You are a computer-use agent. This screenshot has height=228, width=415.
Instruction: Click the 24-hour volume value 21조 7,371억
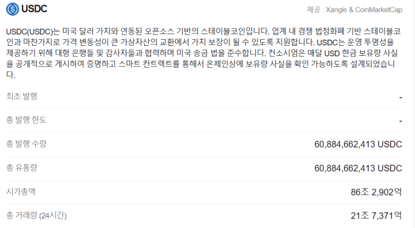click(376, 216)
